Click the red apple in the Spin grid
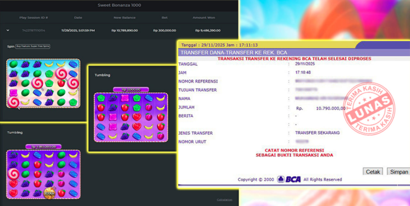 pyautogui.click(x=61, y=84)
